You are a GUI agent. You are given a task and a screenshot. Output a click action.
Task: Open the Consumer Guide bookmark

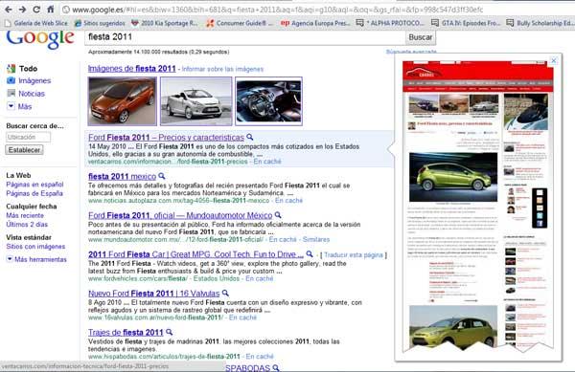coord(240,23)
